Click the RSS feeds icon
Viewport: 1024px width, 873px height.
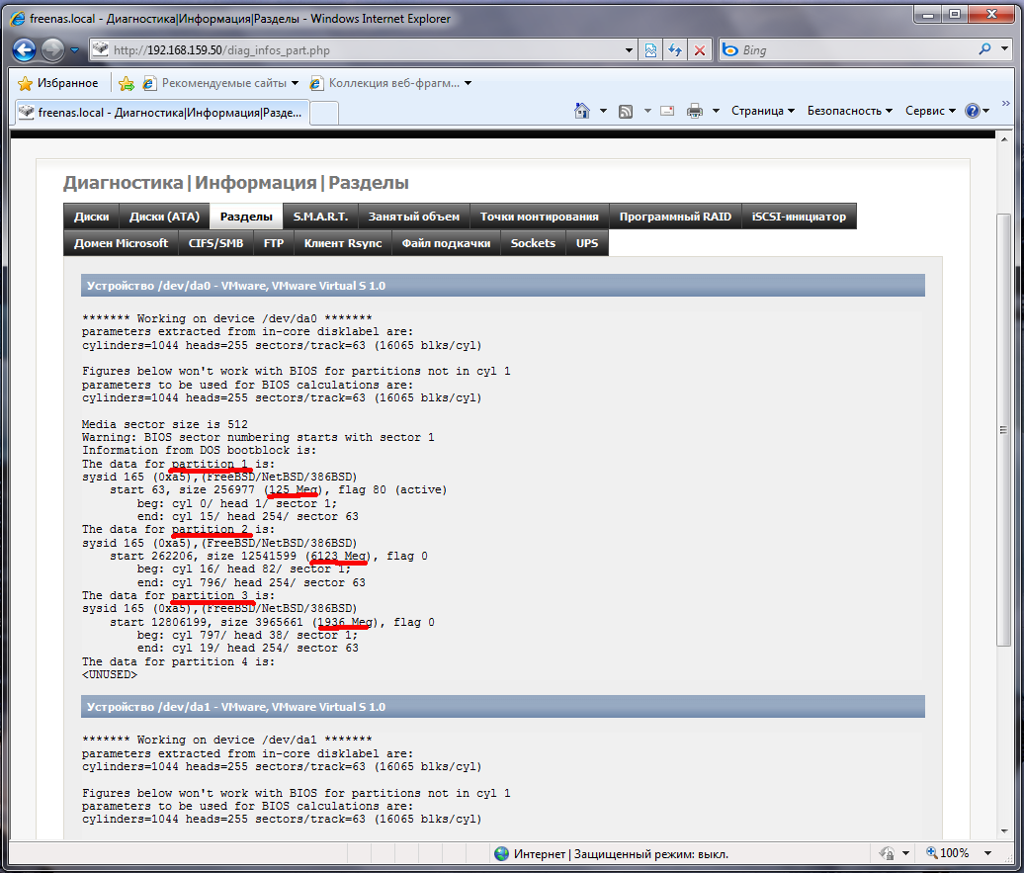(x=626, y=111)
